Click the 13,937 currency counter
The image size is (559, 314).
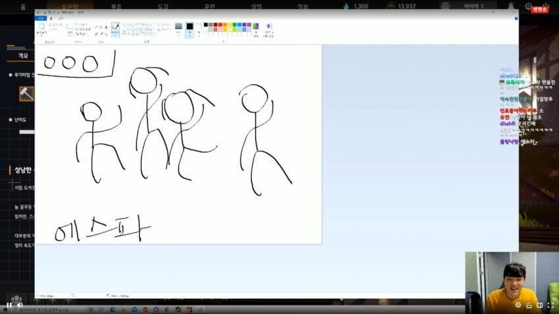pos(402,6)
